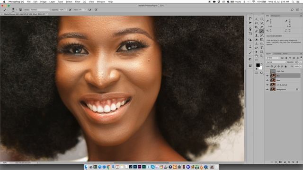Toggle the Brush panel from options bar
The height and width of the screenshot is (170, 303).
(20, 9)
